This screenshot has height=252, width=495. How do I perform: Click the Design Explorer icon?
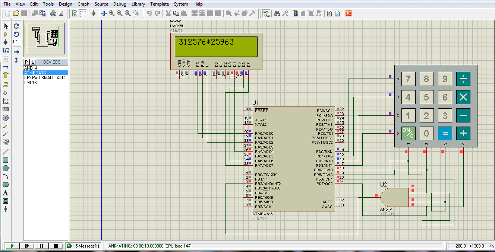click(295, 13)
